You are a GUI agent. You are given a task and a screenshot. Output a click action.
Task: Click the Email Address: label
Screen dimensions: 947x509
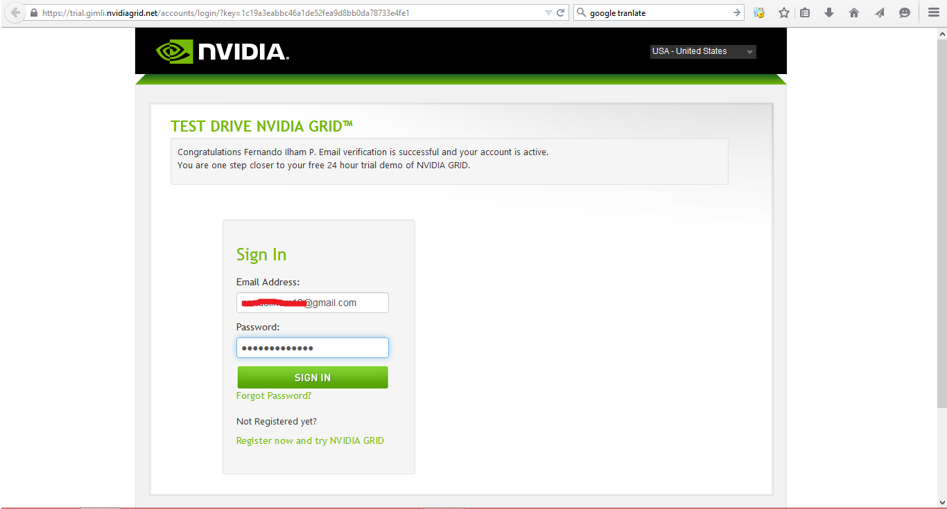[x=268, y=282]
